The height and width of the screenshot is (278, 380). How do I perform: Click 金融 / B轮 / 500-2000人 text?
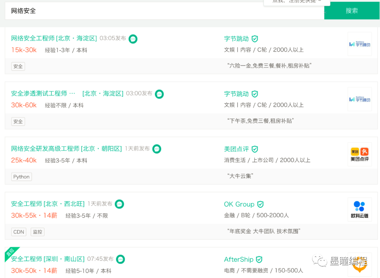point(256,215)
